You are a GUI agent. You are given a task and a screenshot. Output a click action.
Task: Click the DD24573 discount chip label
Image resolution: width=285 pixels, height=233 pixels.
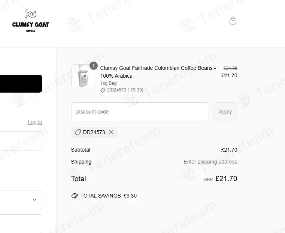point(94,132)
